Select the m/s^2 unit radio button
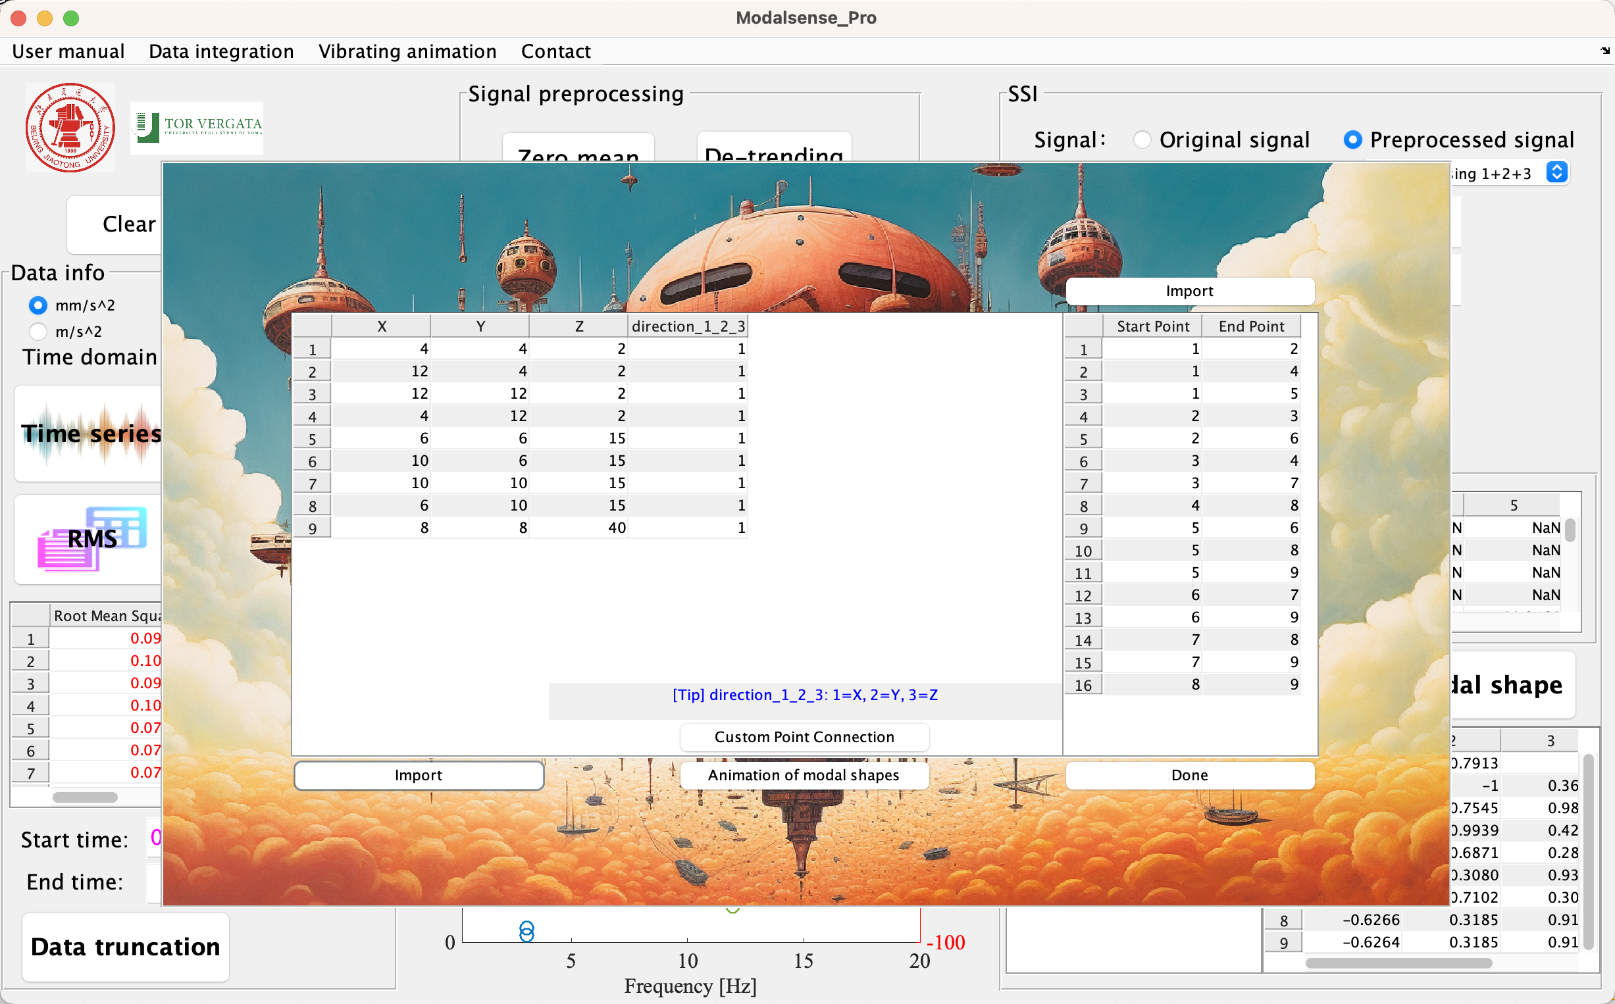 coord(38,332)
